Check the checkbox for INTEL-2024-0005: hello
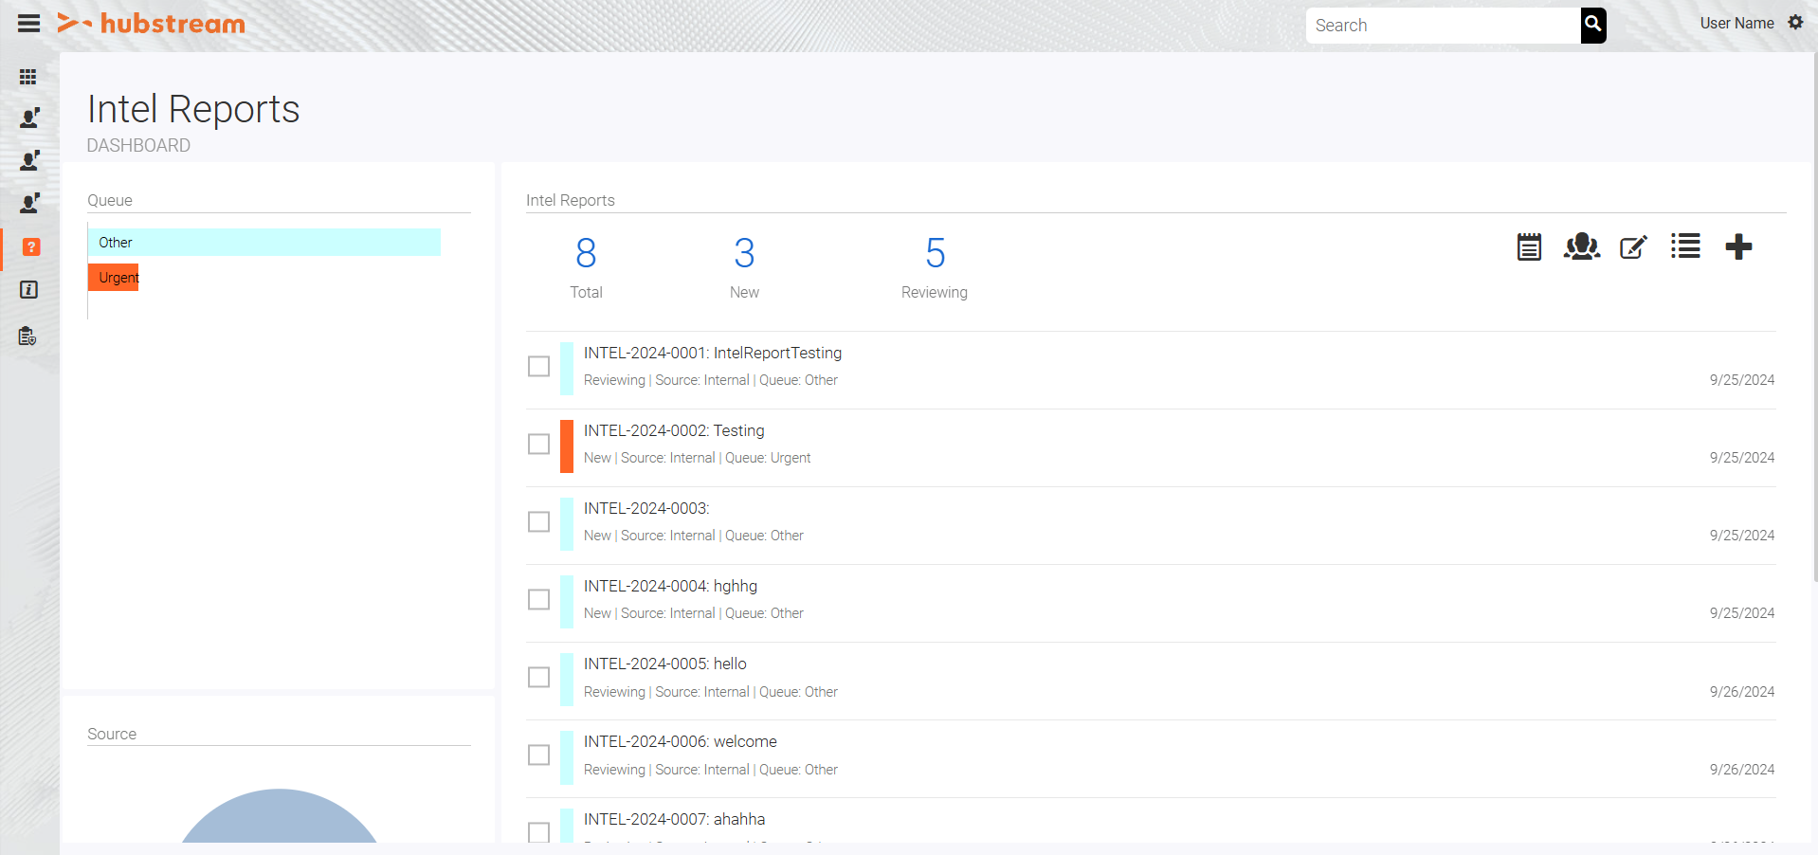The image size is (1818, 855). pos(538,677)
